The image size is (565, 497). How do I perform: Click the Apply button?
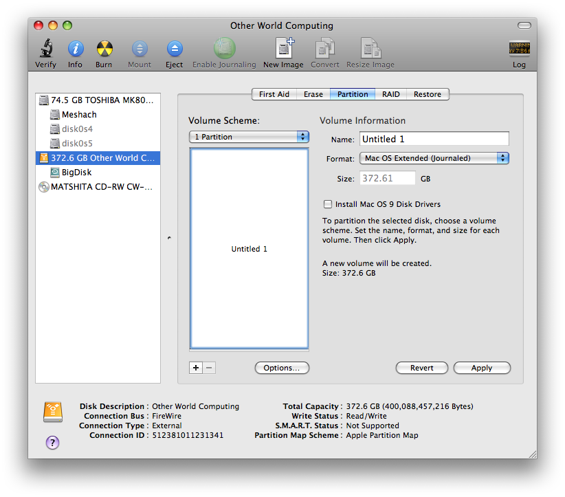point(482,368)
